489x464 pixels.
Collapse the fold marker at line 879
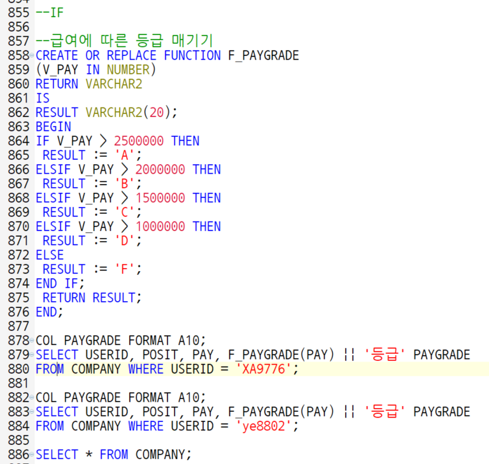point(32,355)
